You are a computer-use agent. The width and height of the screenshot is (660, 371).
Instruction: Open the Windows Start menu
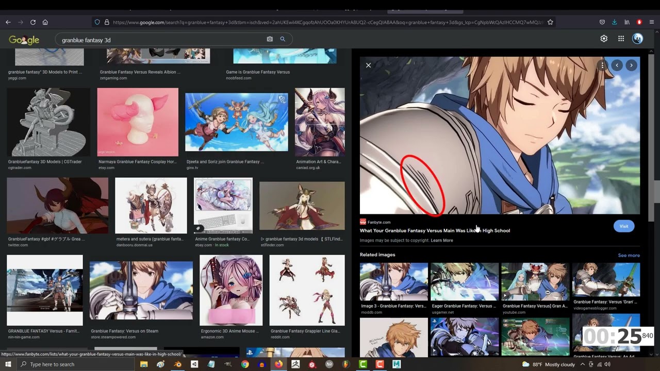coord(8,364)
